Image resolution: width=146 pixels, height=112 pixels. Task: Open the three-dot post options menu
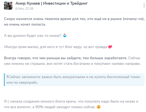[144, 5]
